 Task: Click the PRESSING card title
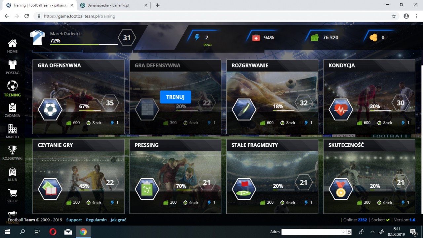[x=146, y=145]
